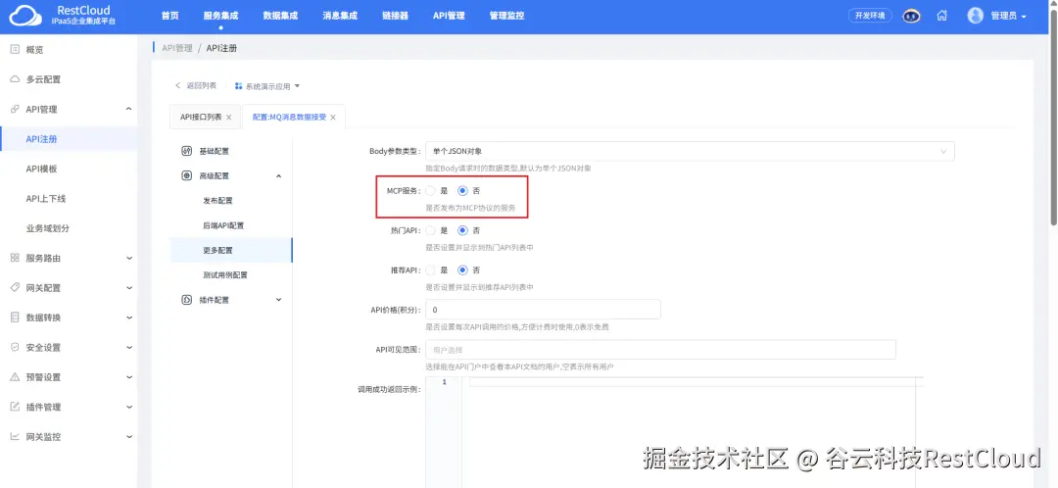Select 更多配置 in config menu
Screen dimensions: 1058x488
231,251
